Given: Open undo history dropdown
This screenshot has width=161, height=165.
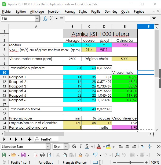Looking at the screenshot, I should coord(100,155).
